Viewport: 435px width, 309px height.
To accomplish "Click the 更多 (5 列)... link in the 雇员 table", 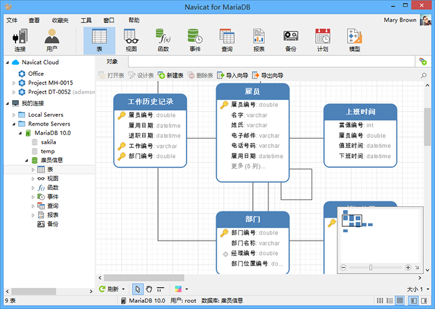I will coord(248,166).
